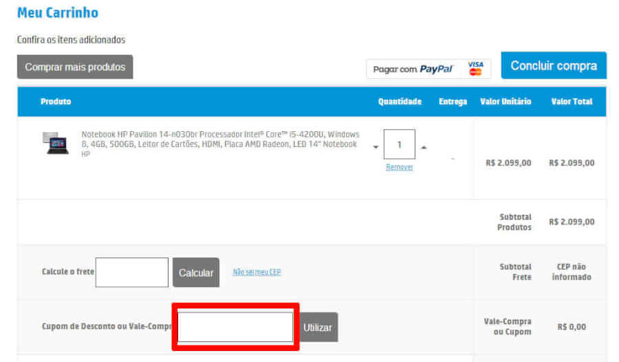Focus the Calcule o frete CEP field
619x362 pixels.
point(132,273)
